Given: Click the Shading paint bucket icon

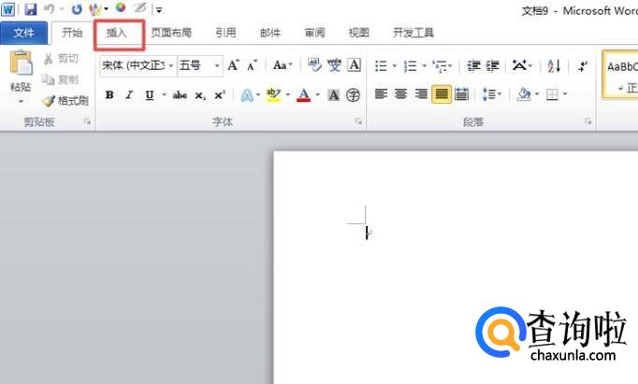Looking at the screenshot, I should [524, 94].
